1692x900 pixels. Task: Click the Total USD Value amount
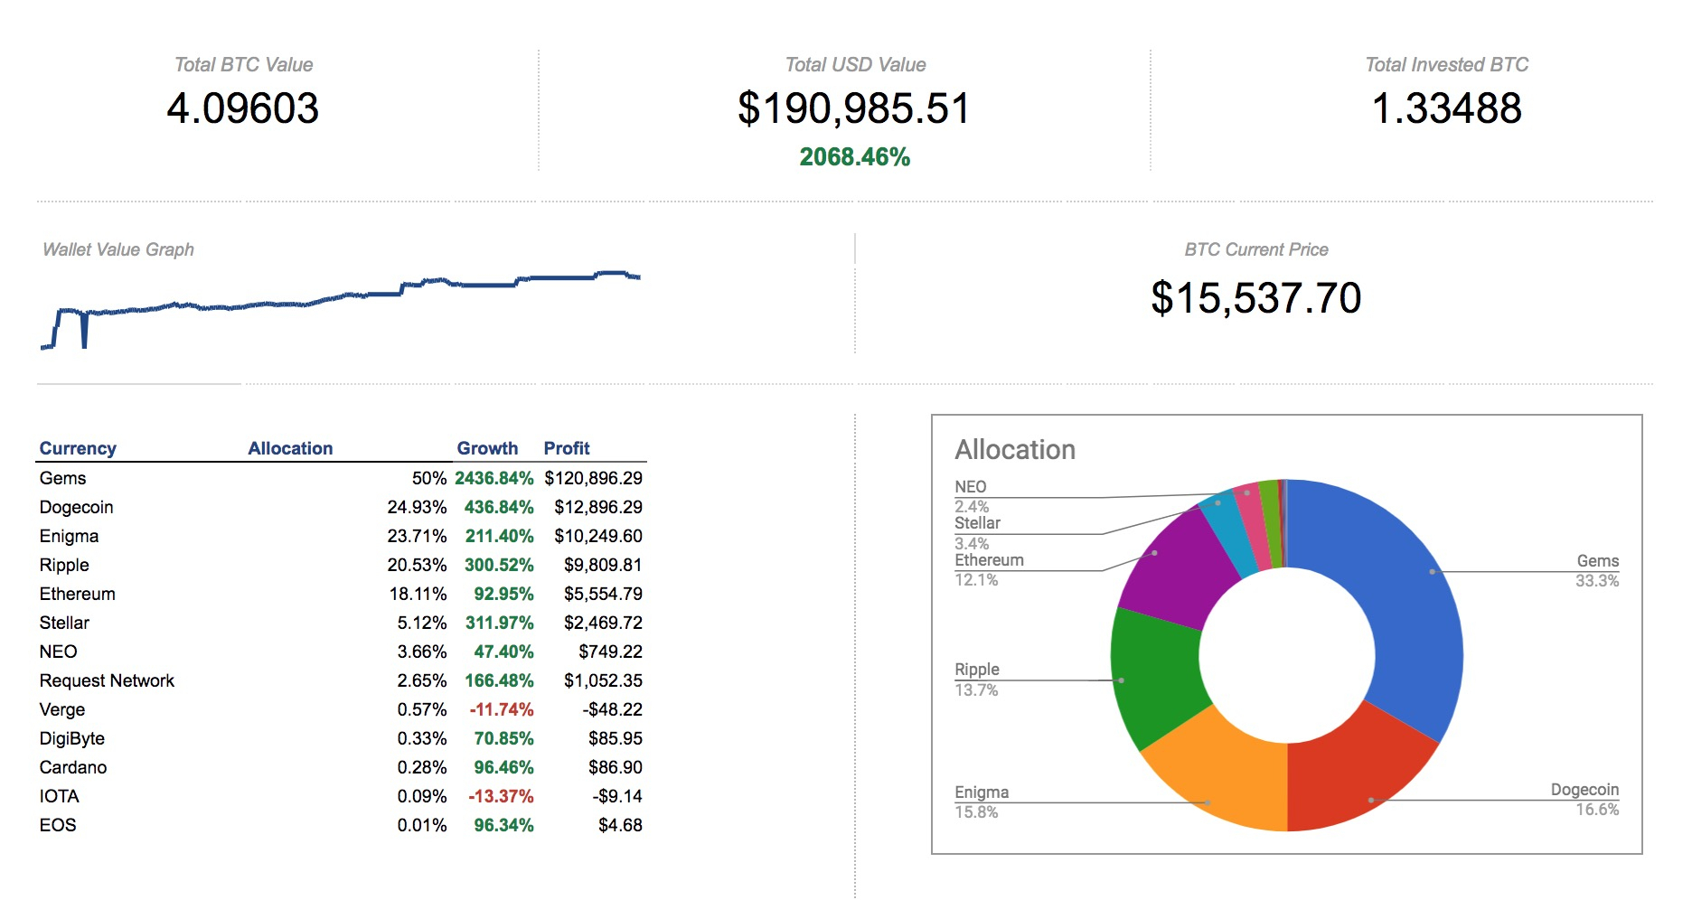854,108
